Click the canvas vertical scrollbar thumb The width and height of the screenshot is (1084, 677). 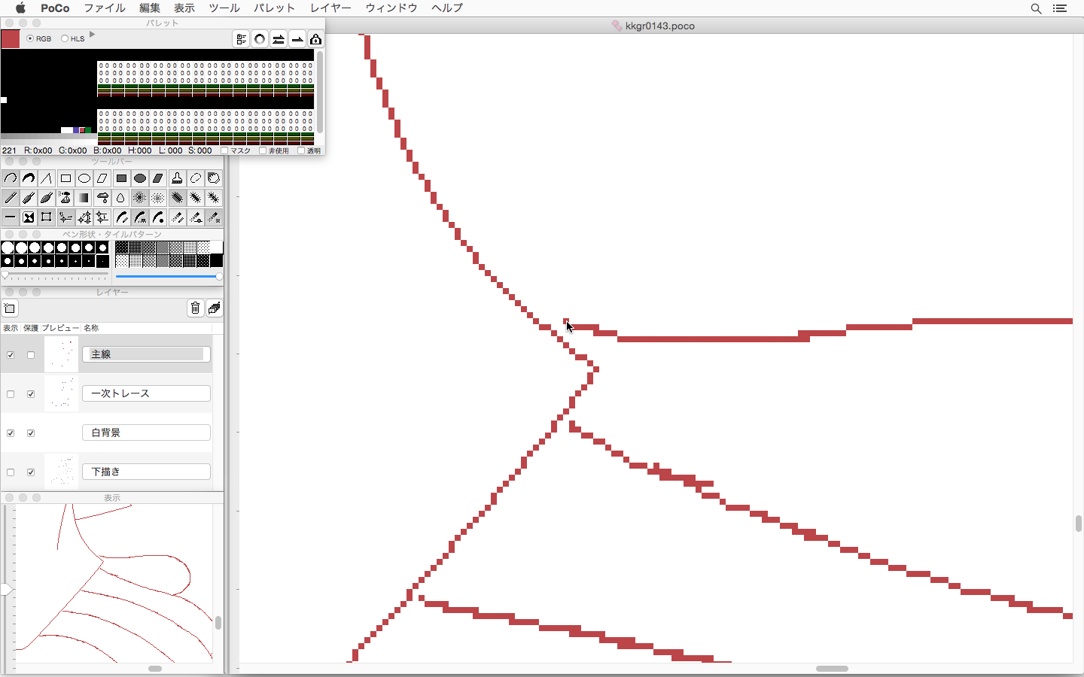1079,524
